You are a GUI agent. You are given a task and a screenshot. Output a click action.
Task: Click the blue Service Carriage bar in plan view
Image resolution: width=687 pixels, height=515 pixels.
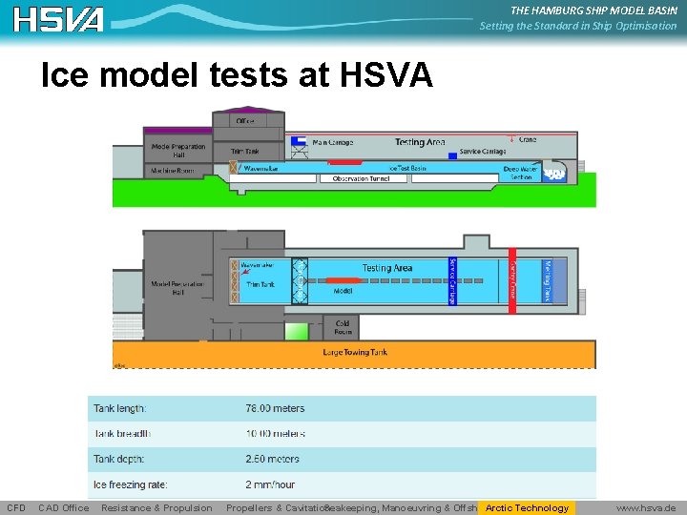pyautogui.click(x=452, y=280)
